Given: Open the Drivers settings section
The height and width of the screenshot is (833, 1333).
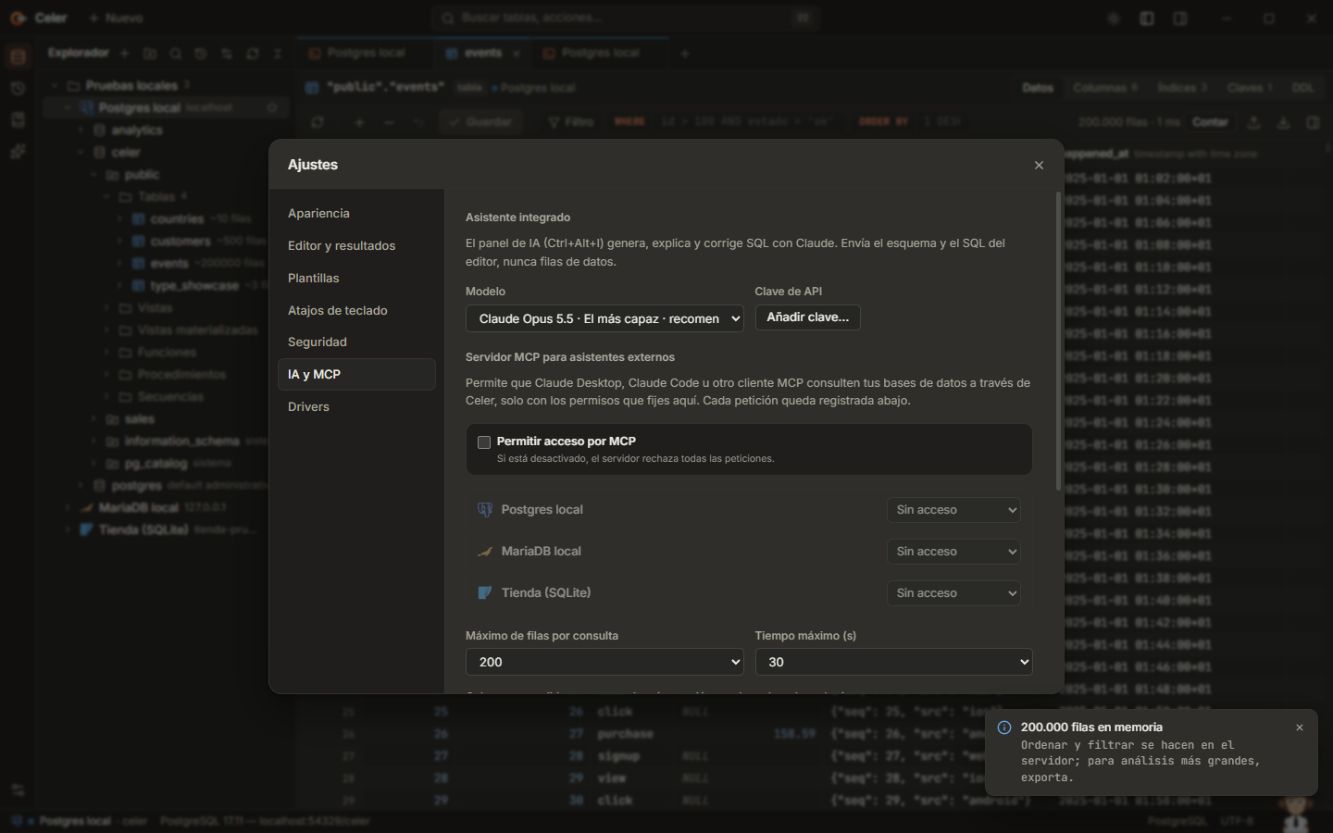Looking at the screenshot, I should pyautogui.click(x=356, y=406).
